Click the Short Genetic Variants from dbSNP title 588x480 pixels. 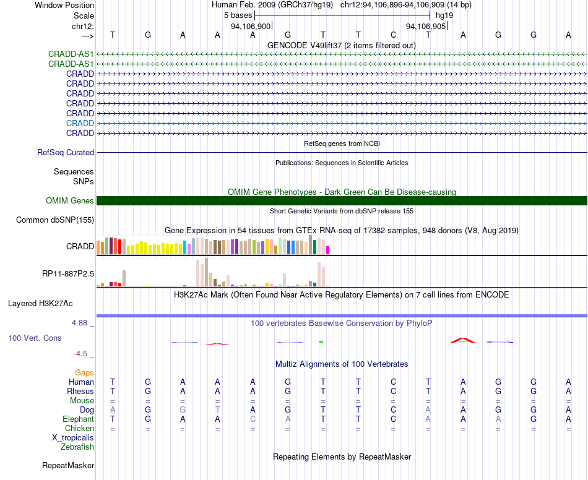point(342,211)
